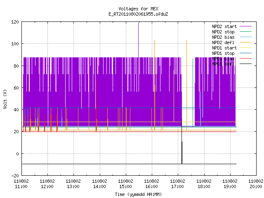264x198 pixels.
Task: Click the 'NPD2 defl' legend label
Action: click(x=223, y=42)
